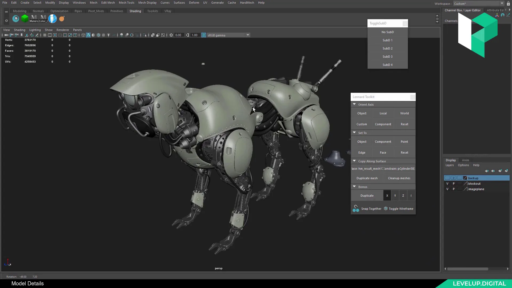Open the Mesh menu

93,2
